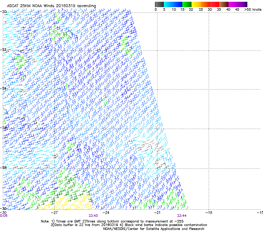Click the latitude label '-20'
This screenshot has height=231, width=263.
coord(3,12)
